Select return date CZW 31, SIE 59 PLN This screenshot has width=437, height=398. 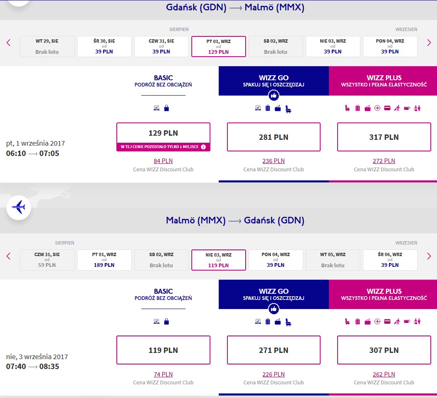47,260
